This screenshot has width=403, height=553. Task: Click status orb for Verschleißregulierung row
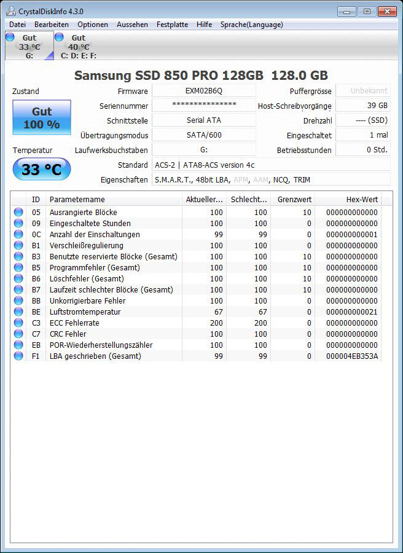pyautogui.click(x=18, y=245)
